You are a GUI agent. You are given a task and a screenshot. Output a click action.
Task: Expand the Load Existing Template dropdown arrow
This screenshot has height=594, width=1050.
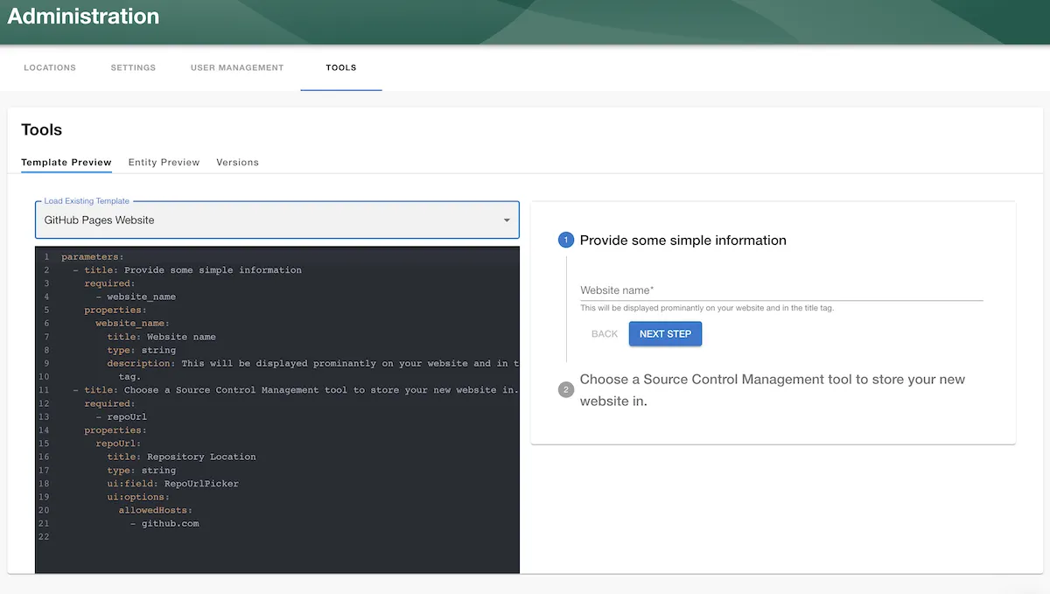pyautogui.click(x=507, y=220)
